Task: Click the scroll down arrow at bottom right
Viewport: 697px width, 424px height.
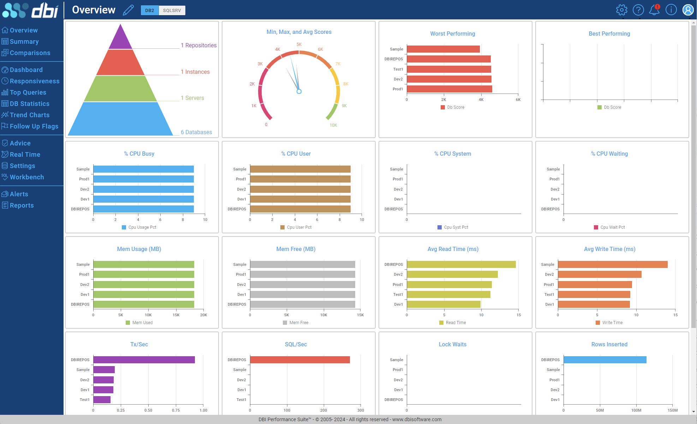Action: click(693, 412)
